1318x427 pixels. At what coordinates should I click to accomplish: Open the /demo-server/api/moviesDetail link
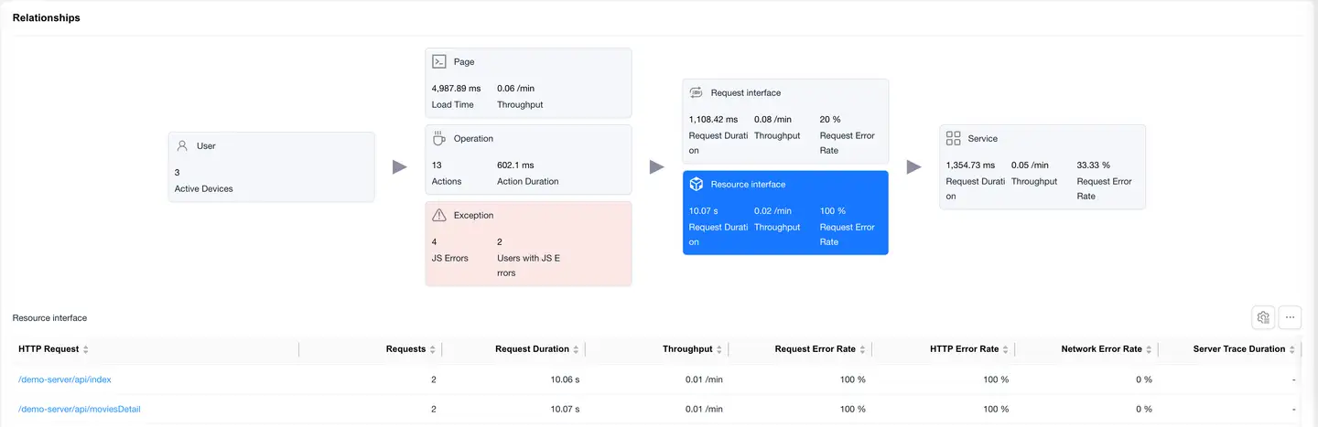[80, 409]
